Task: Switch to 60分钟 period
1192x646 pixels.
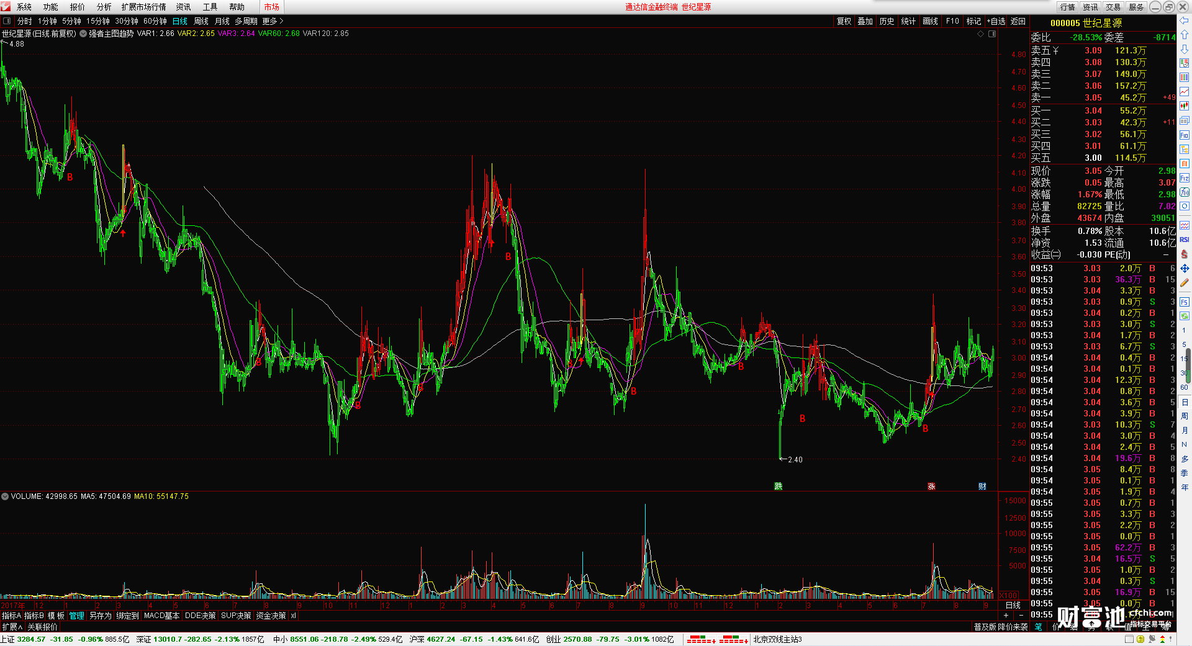Action: click(155, 21)
